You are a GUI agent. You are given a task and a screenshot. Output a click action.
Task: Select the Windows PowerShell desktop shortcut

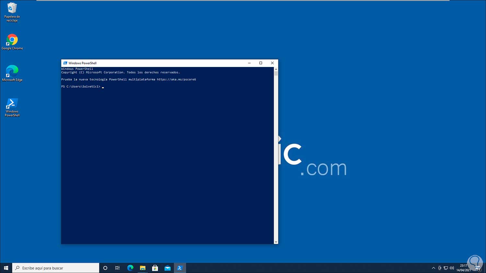(12, 107)
